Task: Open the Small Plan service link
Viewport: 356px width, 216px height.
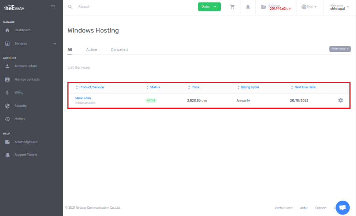Action: coord(83,98)
